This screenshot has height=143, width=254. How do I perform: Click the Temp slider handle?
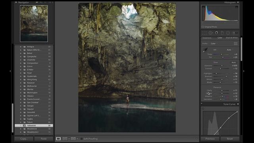tap(221, 54)
